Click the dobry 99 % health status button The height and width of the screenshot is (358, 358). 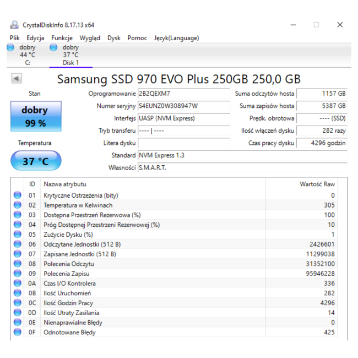36,116
